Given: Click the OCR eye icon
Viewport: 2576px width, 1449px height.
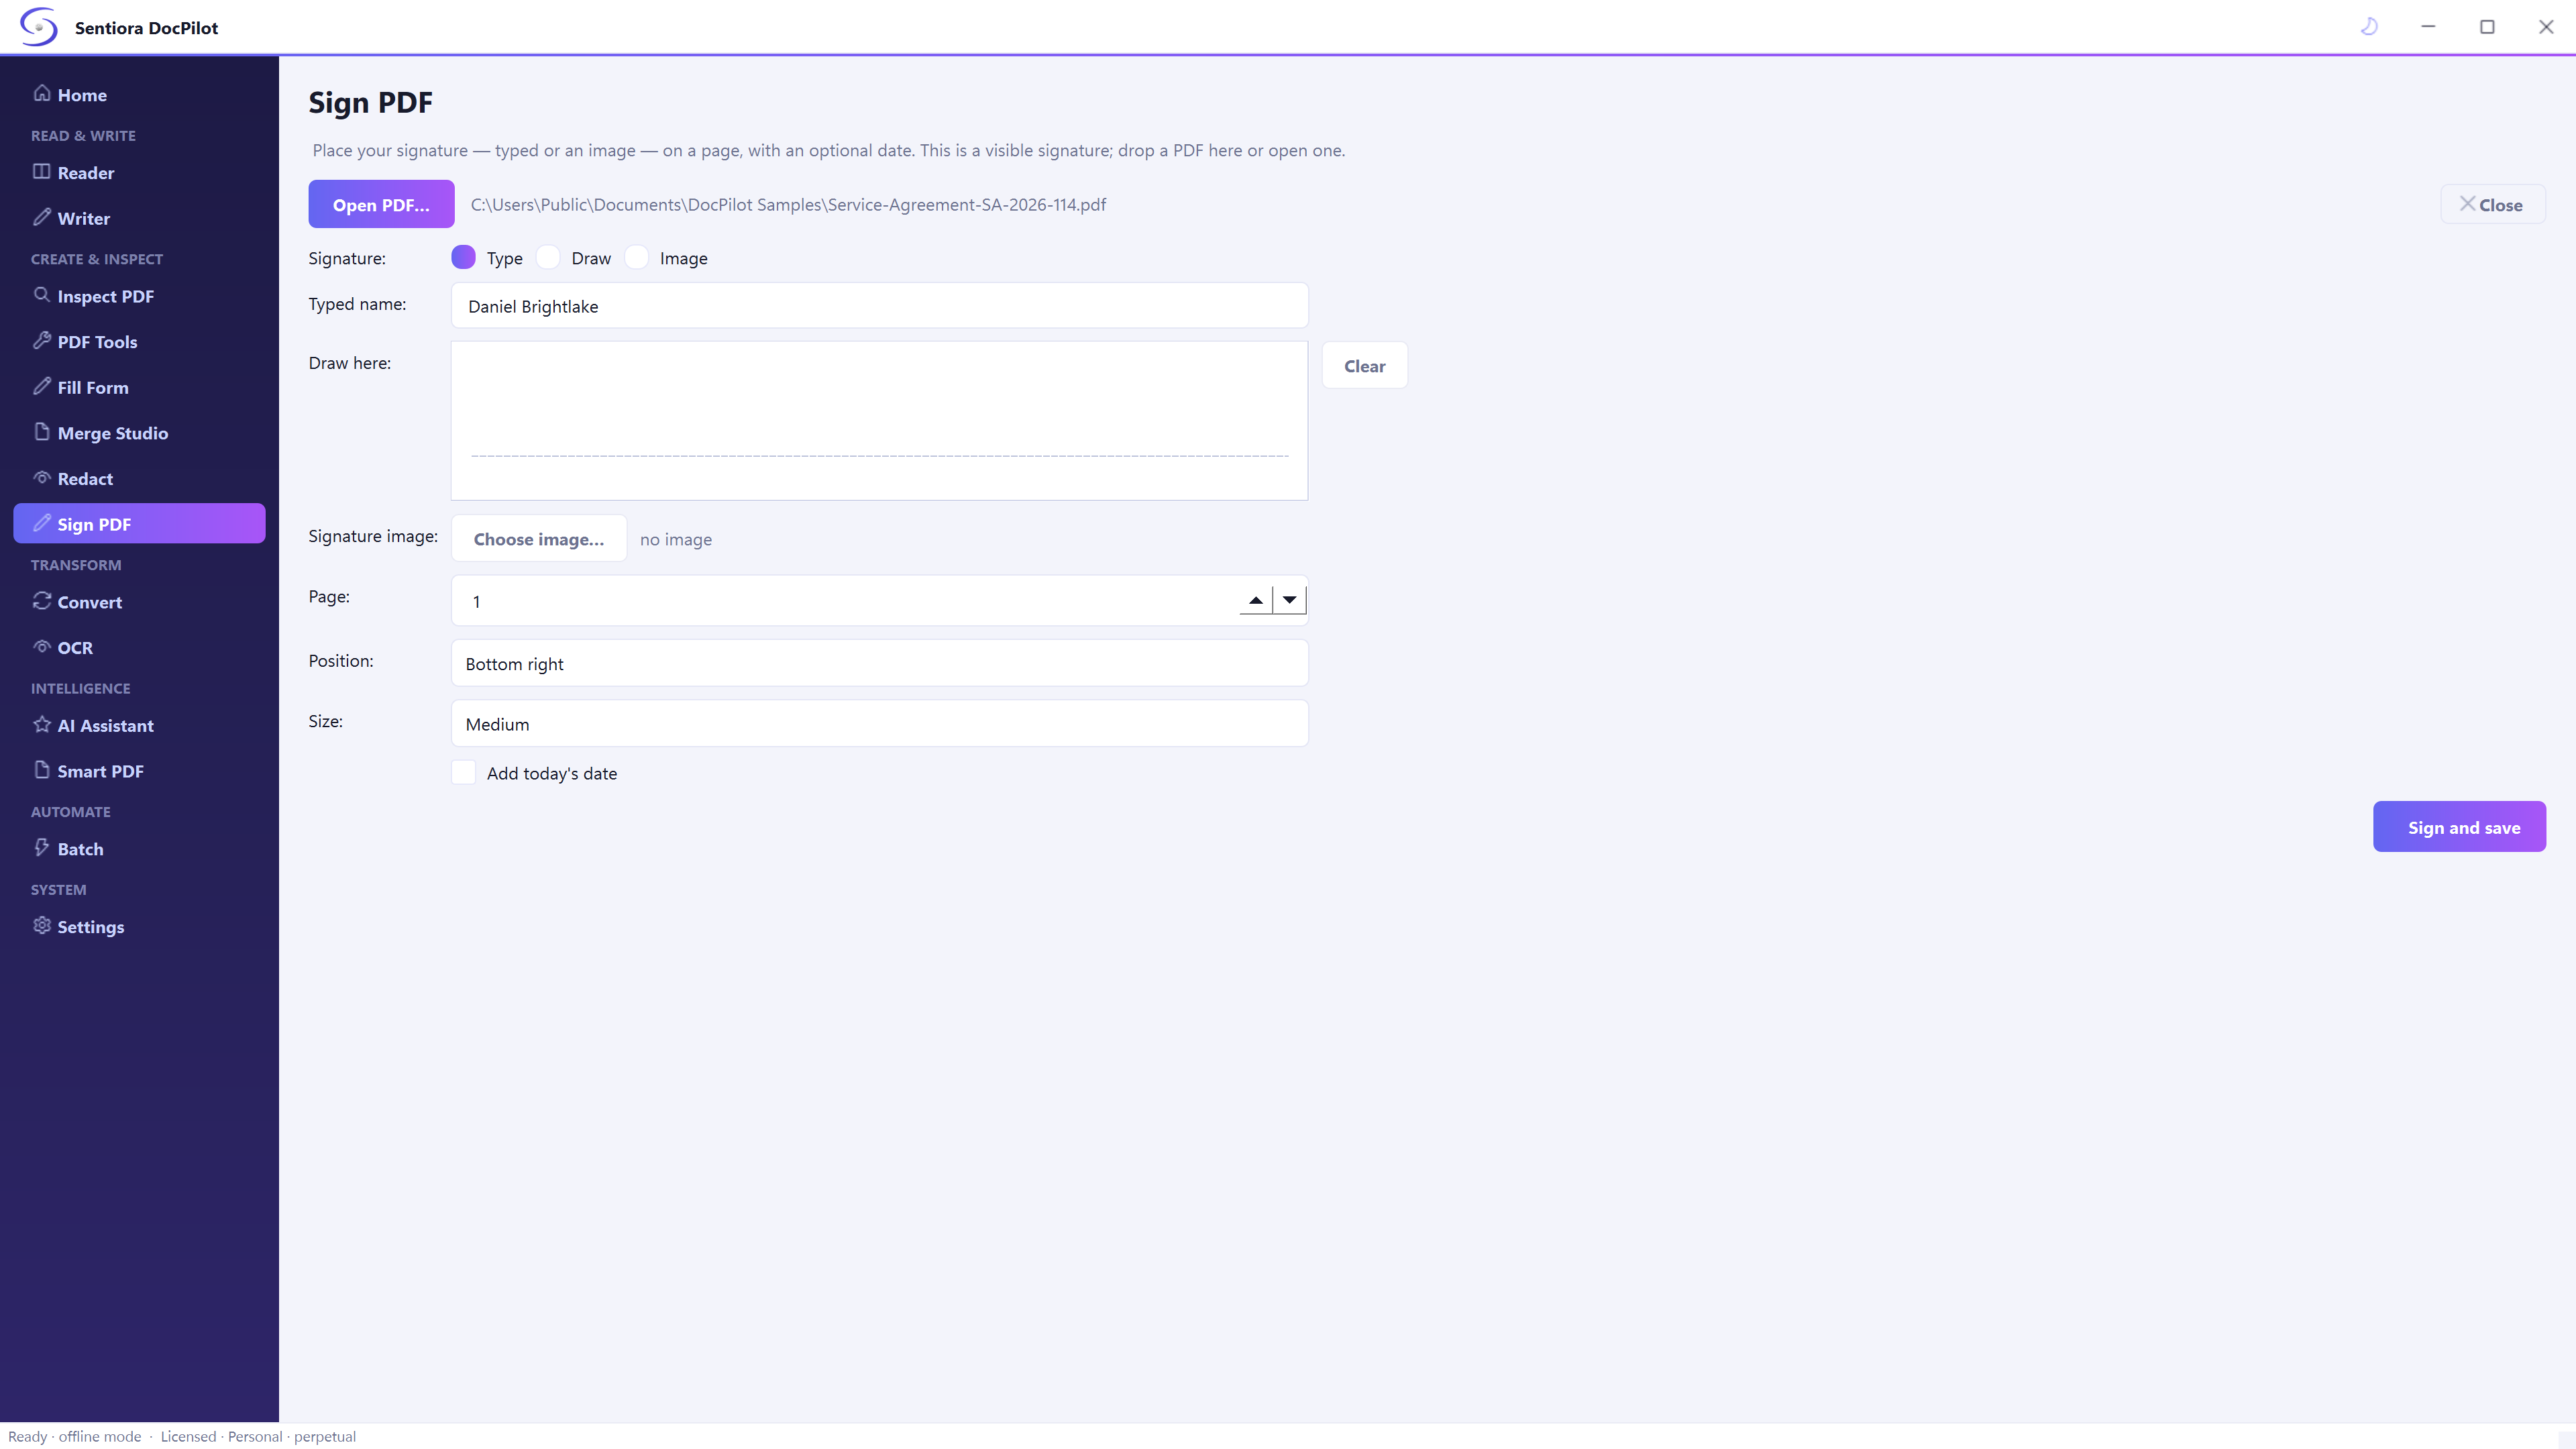Looking at the screenshot, I should coord(41,646).
